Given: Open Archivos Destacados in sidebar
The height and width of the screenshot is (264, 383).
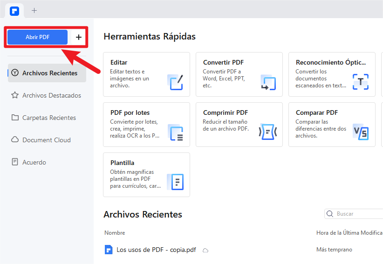Looking at the screenshot, I should coord(47,95).
